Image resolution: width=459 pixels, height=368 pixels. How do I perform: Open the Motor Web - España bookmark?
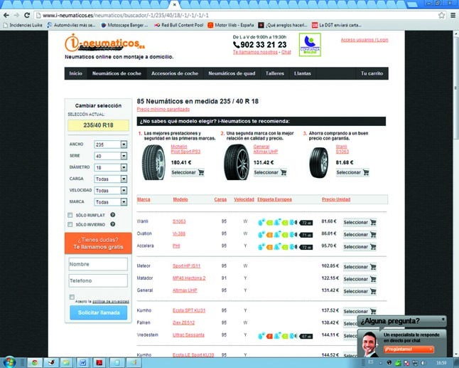pos(231,25)
